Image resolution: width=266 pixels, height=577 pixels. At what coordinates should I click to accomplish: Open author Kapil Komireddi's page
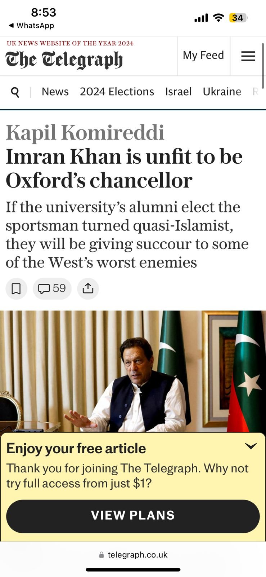click(85, 133)
